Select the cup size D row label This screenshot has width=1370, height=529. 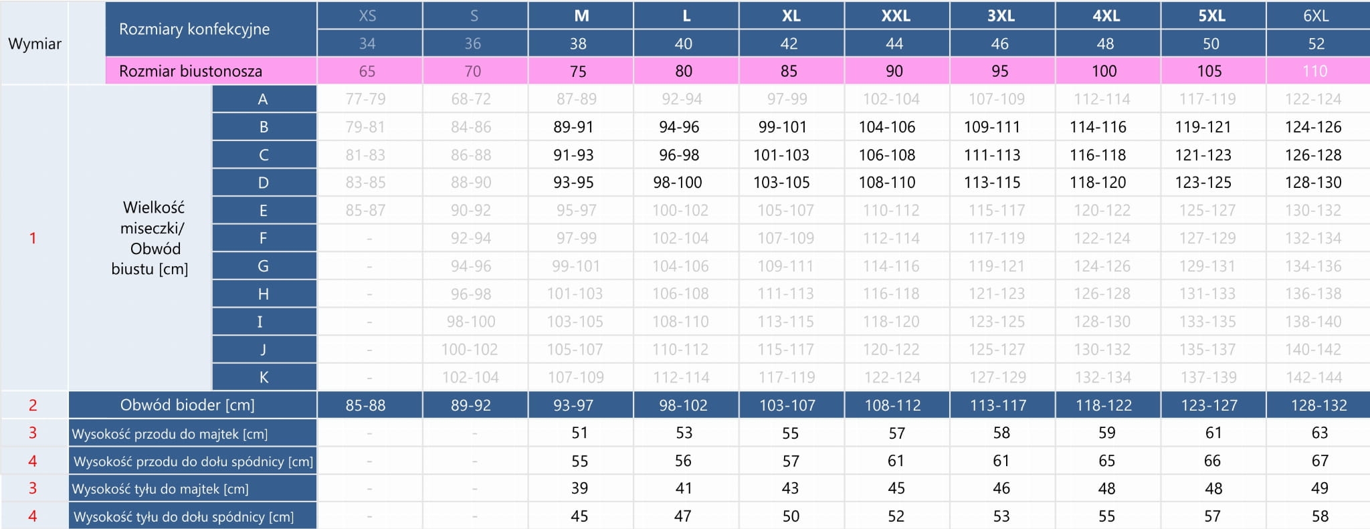pyautogui.click(x=264, y=183)
